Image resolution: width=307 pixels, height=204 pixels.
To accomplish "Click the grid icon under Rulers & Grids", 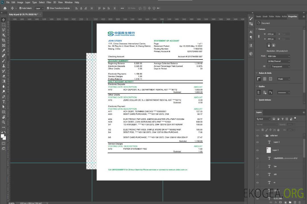I will click(265, 79).
